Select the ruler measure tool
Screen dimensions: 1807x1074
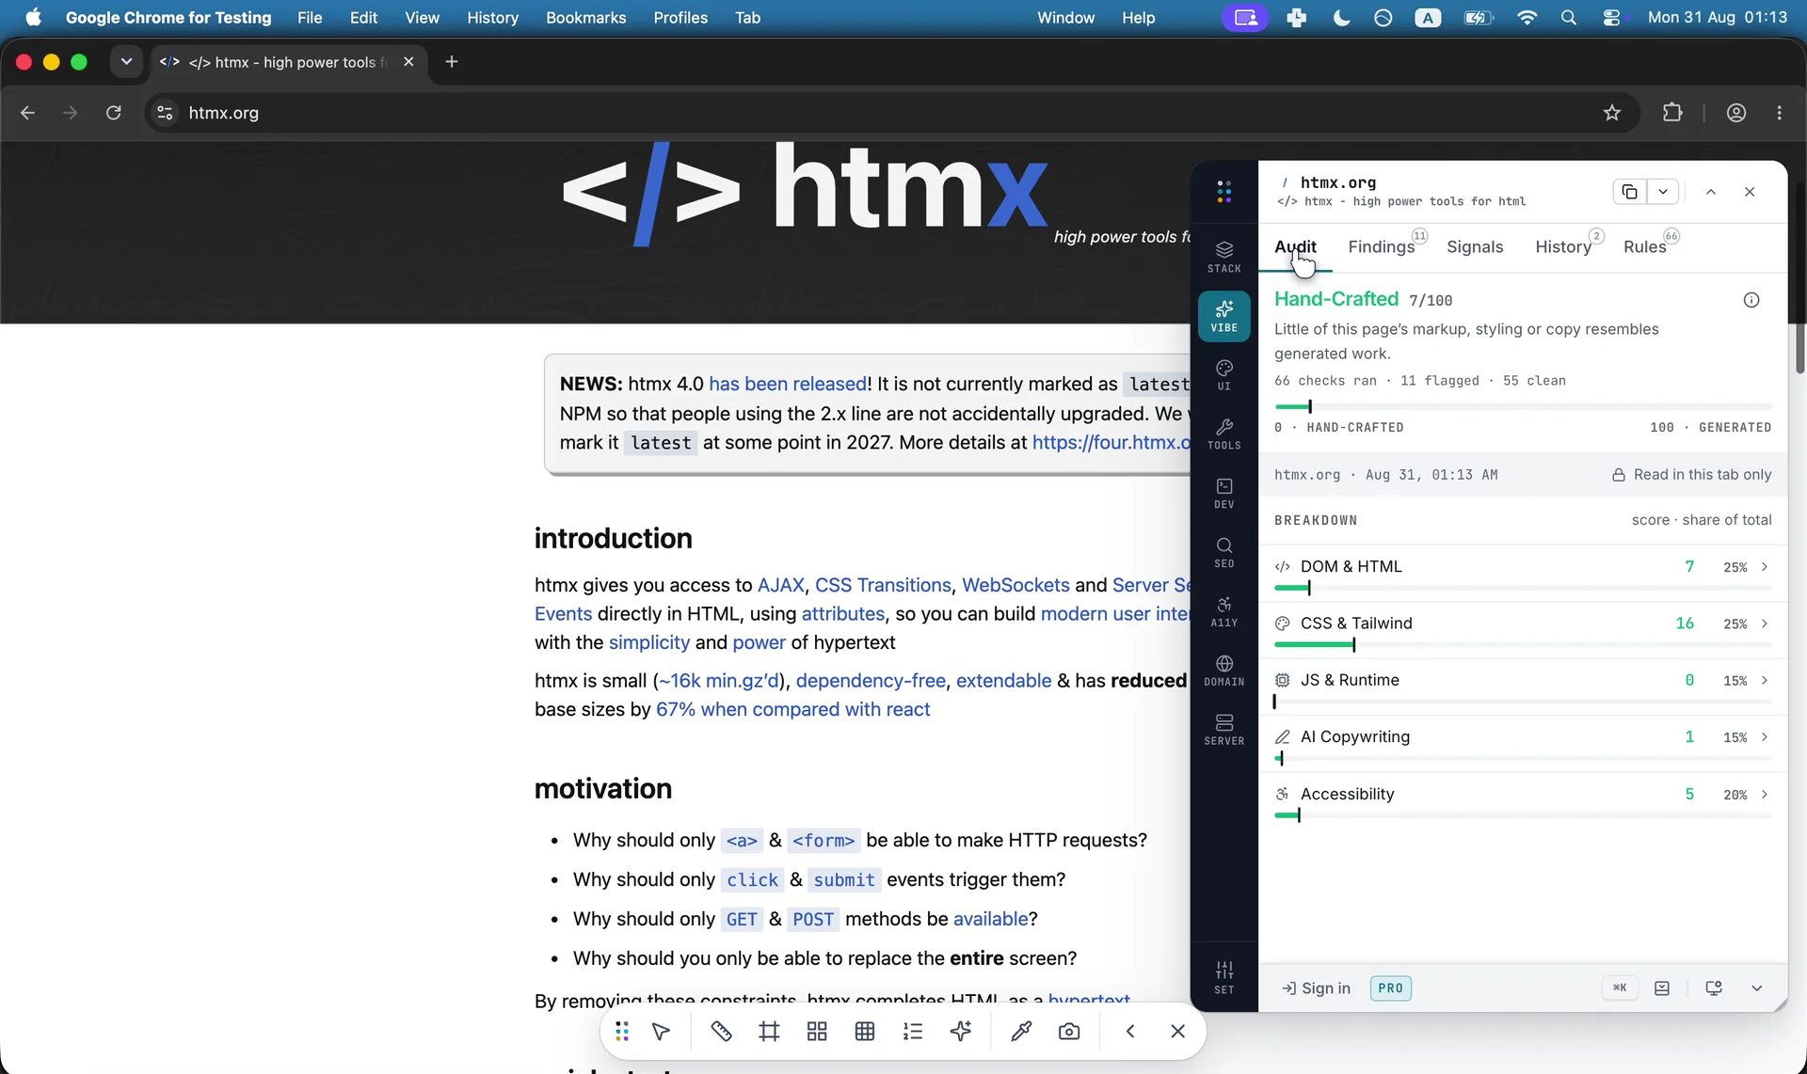721,1032
